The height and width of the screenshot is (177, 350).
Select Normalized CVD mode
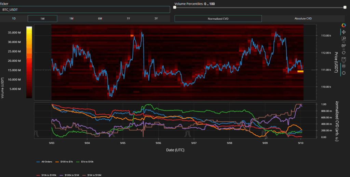pos(218,18)
